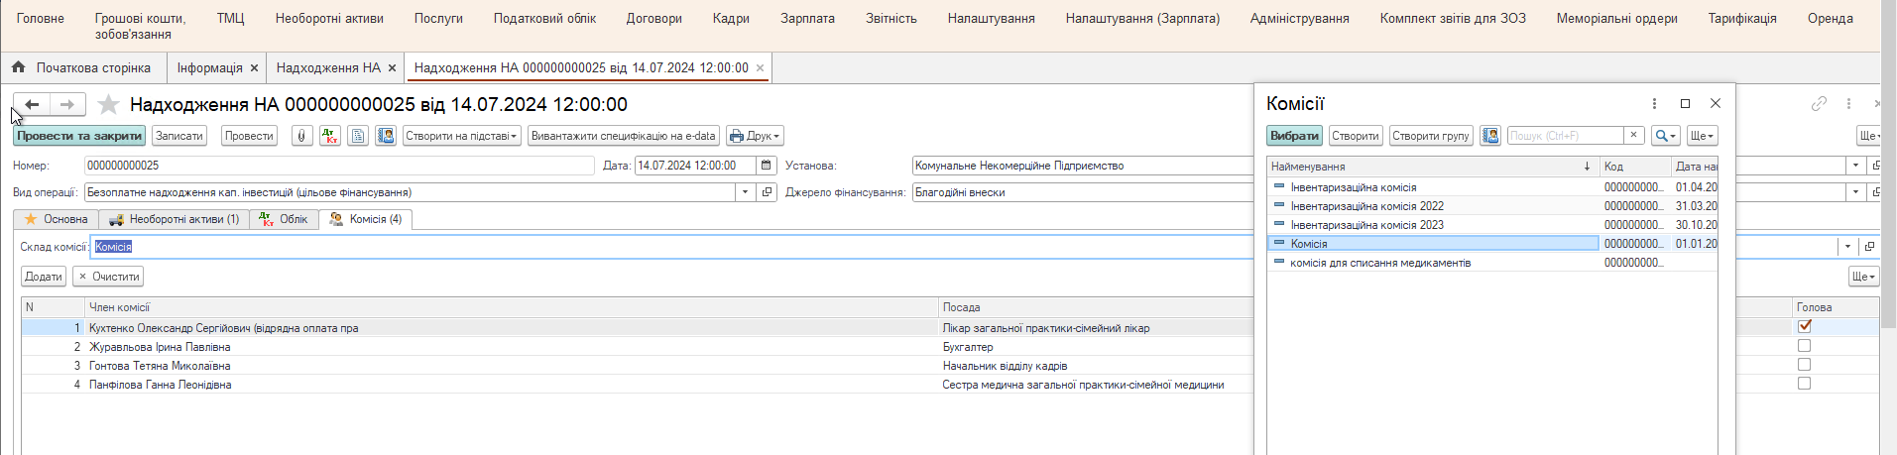The height and width of the screenshot is (455, 1897).
Task: Check Голова checkbox for Журавльова Ірина Павлівна
Action: pyautogui.click(x=1804, y=346)
